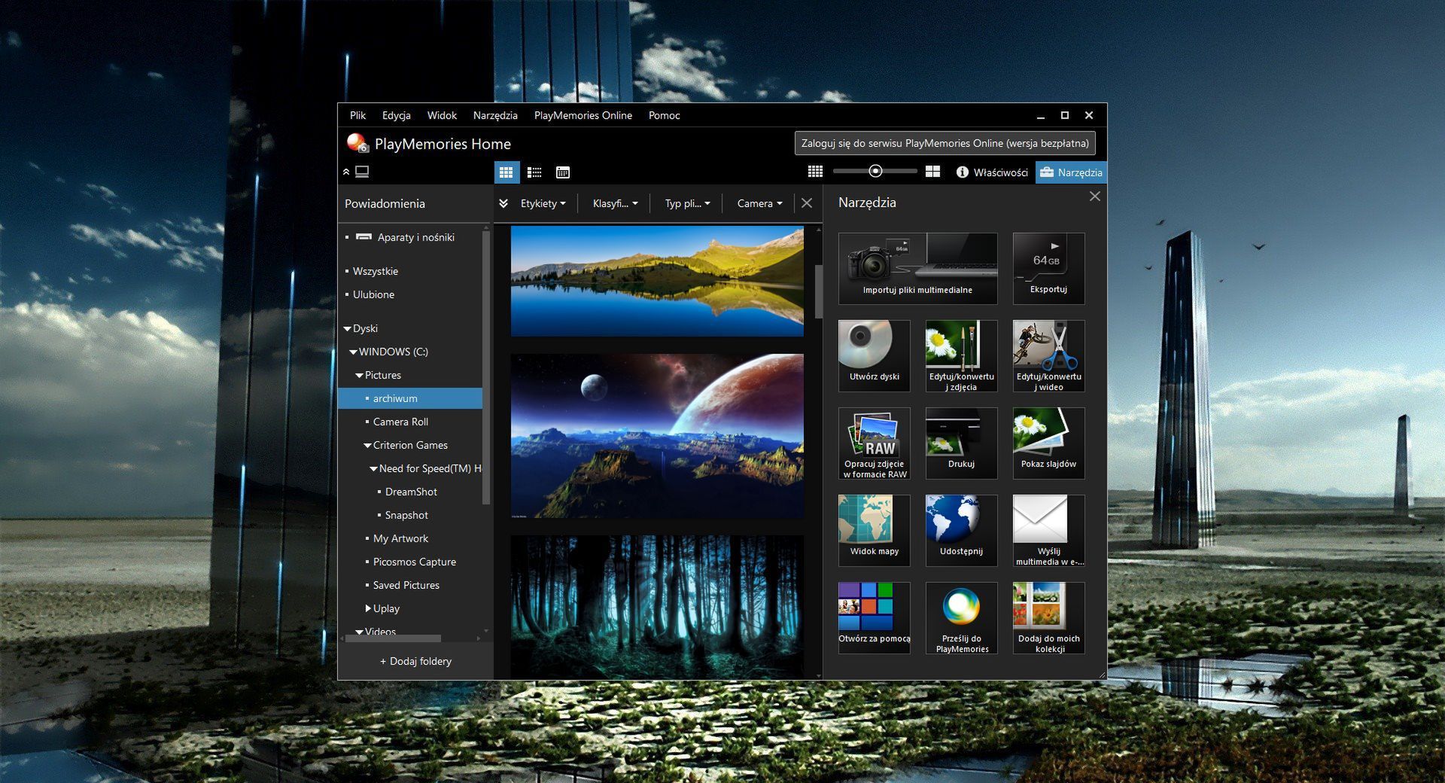The image size is (1445, 783).
Task: Select the archiwum folder
Action: [410, 398]
